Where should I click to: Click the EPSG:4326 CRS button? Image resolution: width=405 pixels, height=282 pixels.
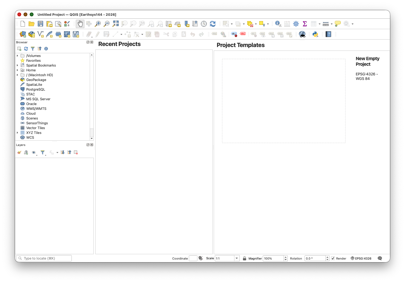click(361, 258)
